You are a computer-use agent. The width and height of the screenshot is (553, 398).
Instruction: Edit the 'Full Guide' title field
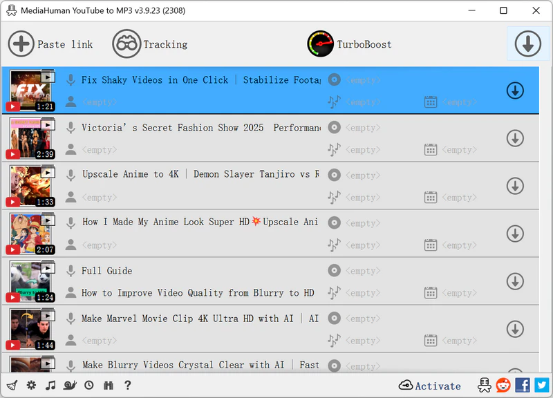(x=107, y=271)
